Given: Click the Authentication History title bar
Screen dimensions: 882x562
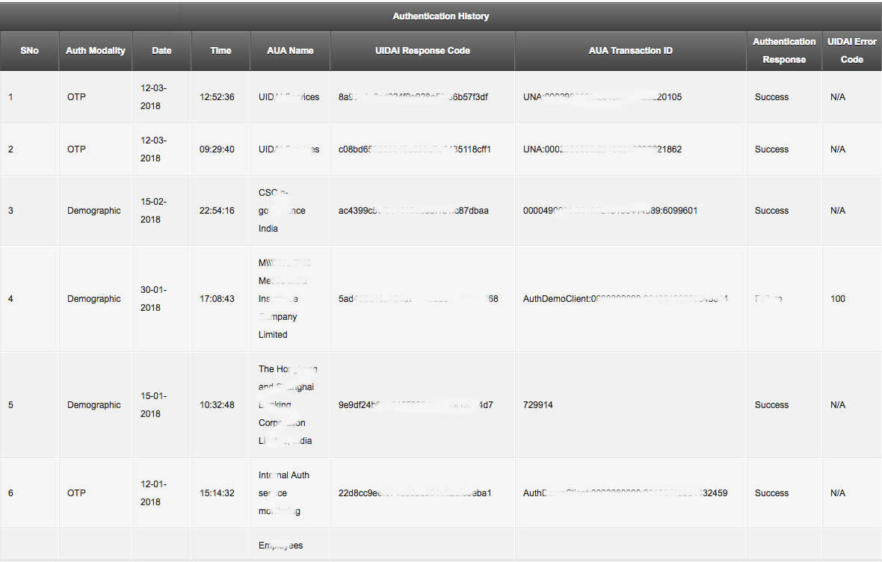Looking at the screenshot, I should click(440, 16).
